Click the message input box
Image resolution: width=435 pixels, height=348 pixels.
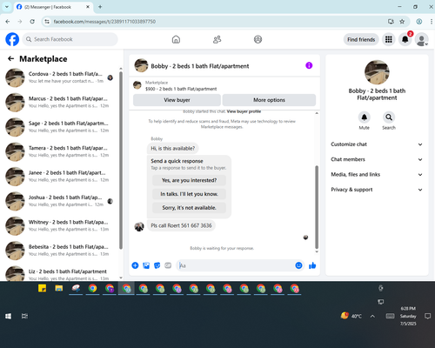[235, 265]
